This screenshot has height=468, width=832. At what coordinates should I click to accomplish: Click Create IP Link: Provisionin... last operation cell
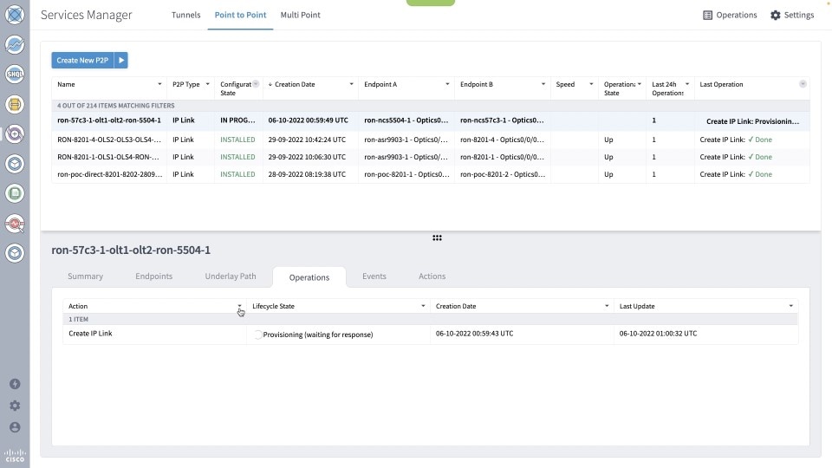(752, 121)
